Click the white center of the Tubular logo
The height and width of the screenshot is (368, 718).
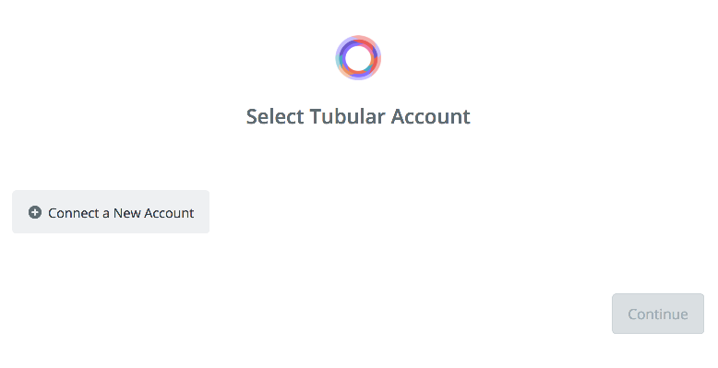pyautogui.click(x=358, y=58)
